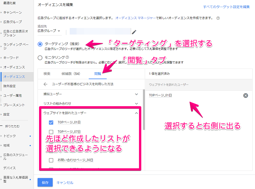Click help icon beside モニタリング
The width and height of the screenshot is (255, 189).
point(67,57)
